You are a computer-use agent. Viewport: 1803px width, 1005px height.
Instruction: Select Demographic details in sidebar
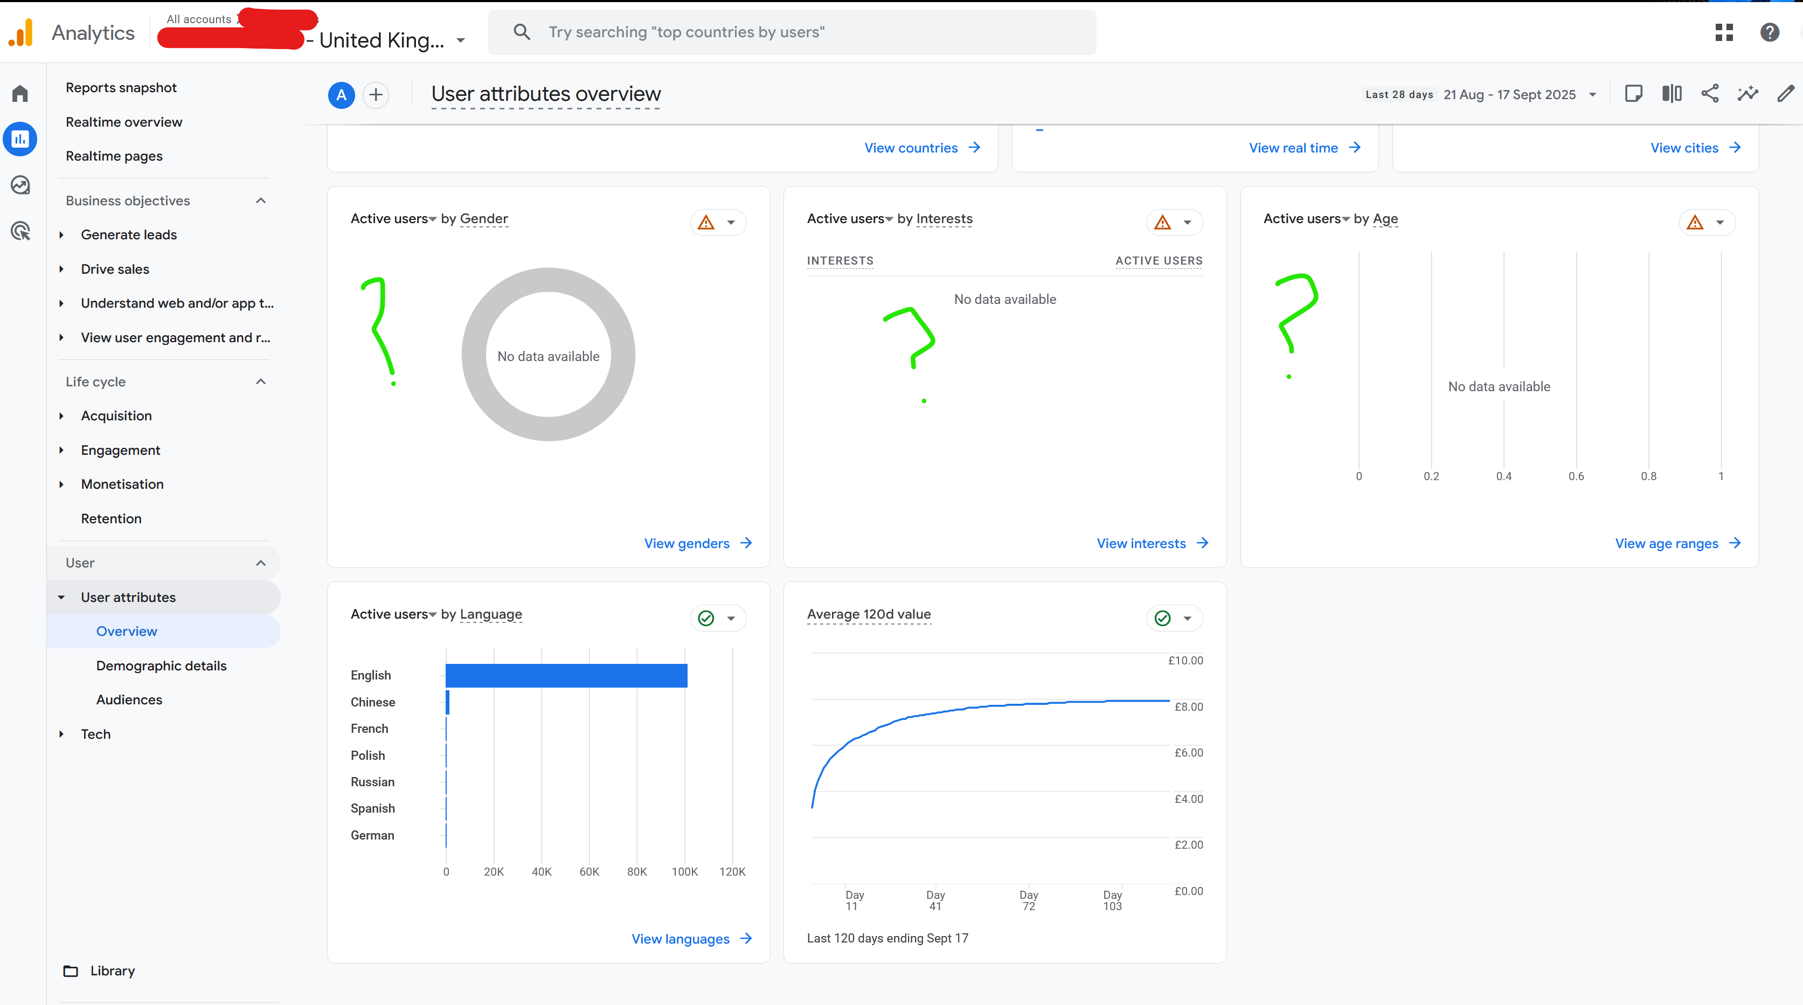tap(161, 666)
